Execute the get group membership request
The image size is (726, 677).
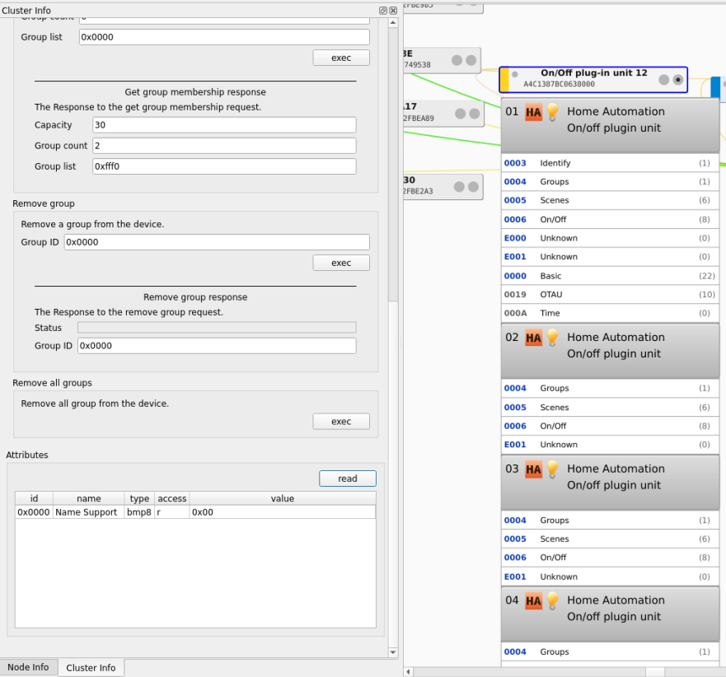341,58
